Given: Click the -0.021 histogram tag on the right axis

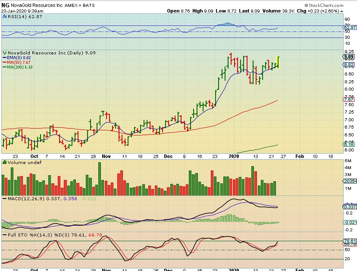Looking at the screenshot, I should coord(350,222).
